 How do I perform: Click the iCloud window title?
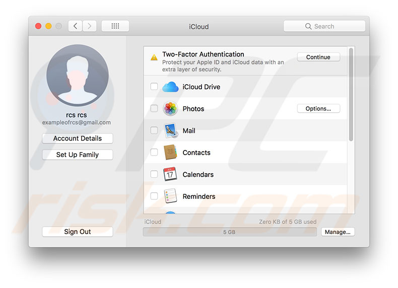tap(198, 27)
